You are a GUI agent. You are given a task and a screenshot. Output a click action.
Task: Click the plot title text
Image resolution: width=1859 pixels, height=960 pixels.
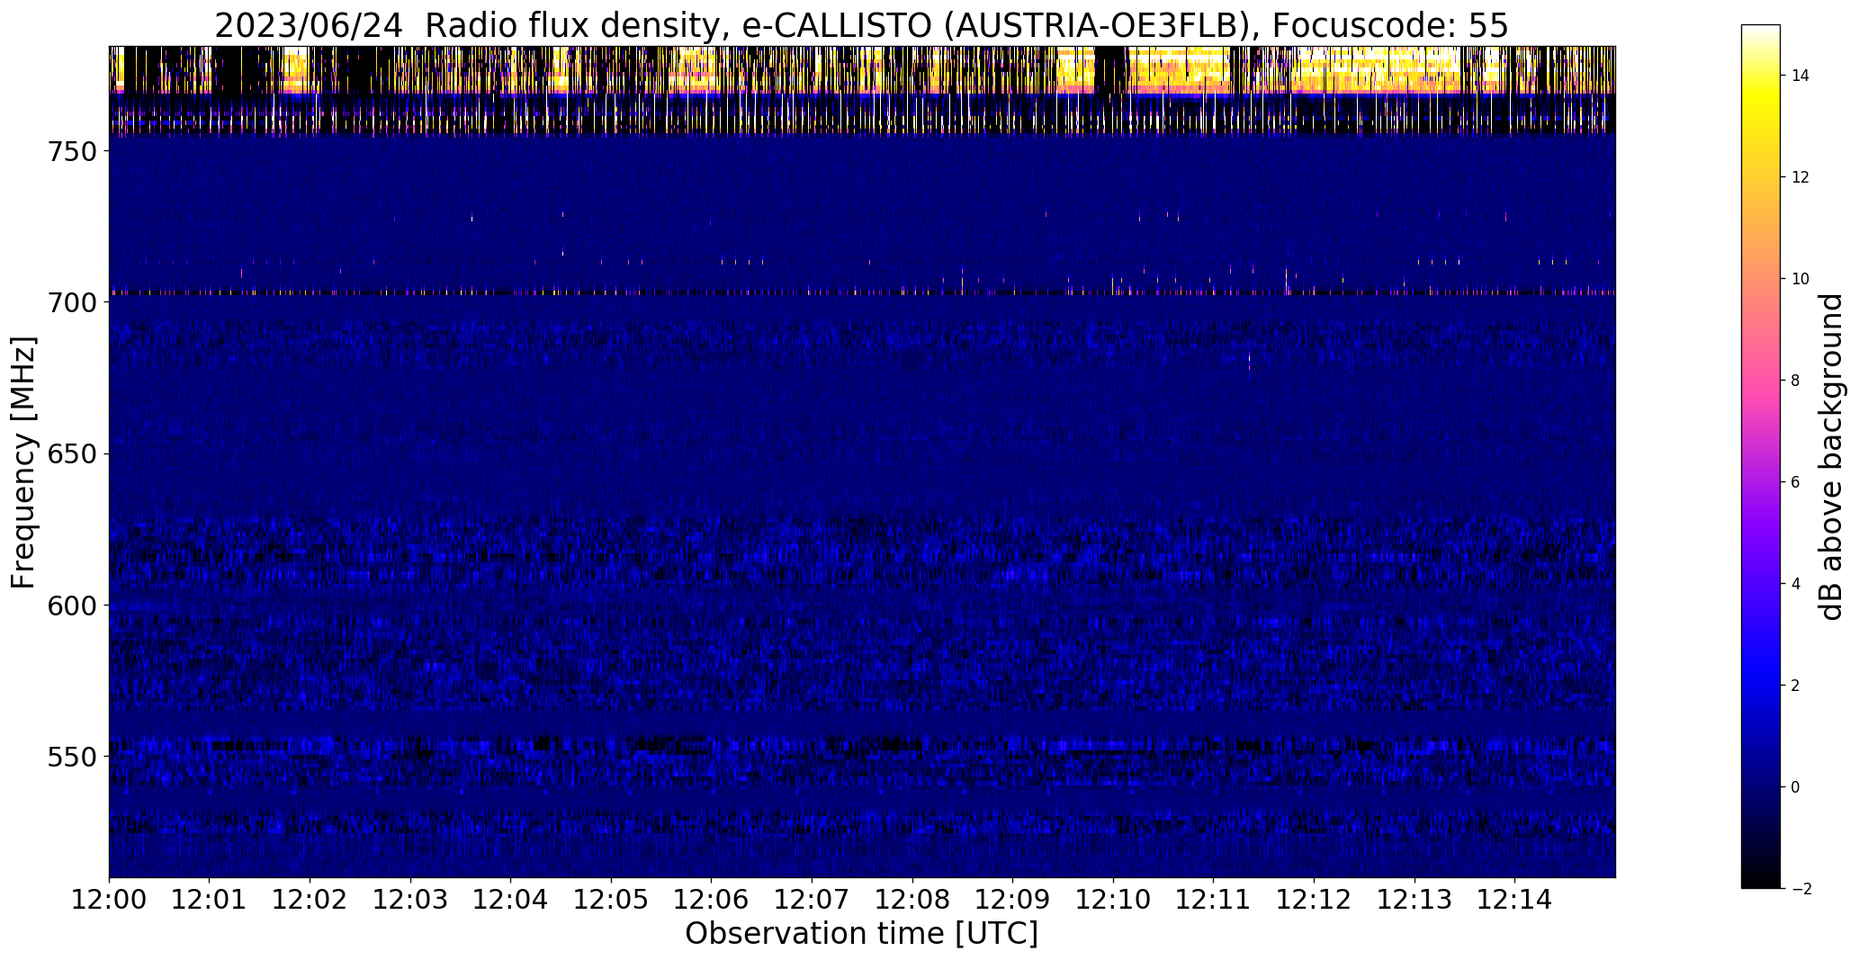(x=861, y=26)
